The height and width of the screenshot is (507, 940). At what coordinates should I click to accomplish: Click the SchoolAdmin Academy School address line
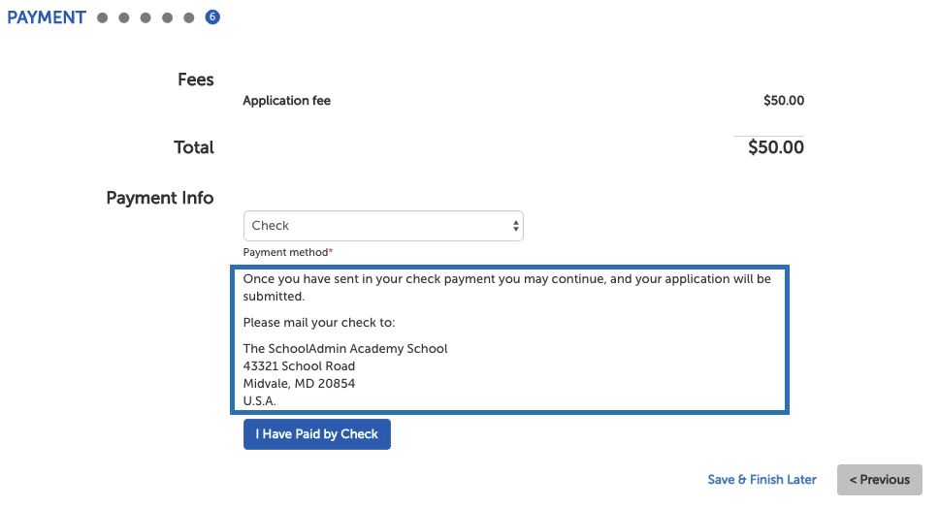[x=345, y=349]
